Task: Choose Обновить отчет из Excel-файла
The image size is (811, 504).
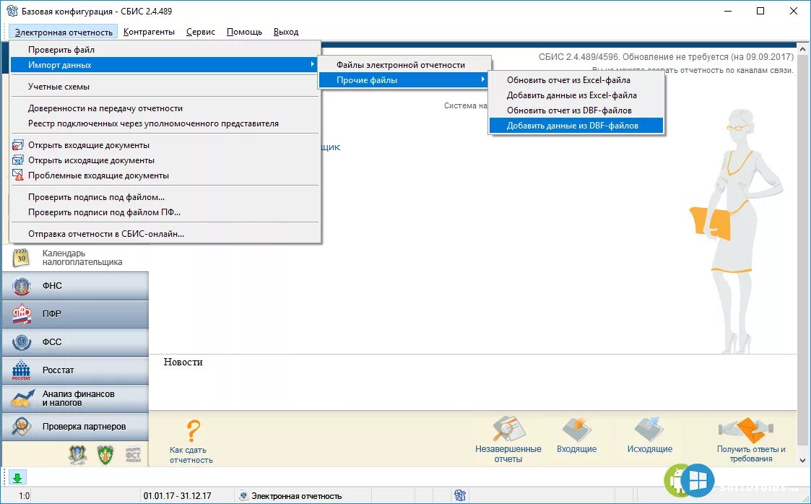Action: pyautogui.click(x=576, y=80)
